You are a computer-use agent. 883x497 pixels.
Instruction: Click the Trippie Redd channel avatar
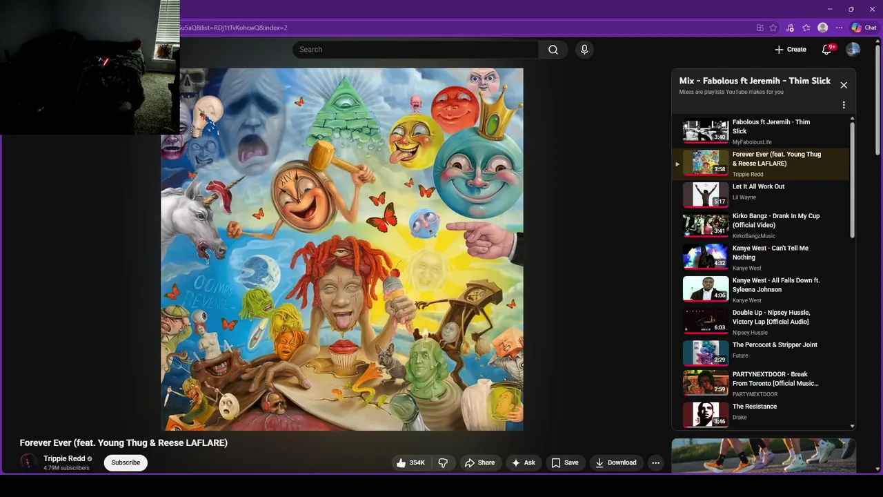(x=28, y=462)
